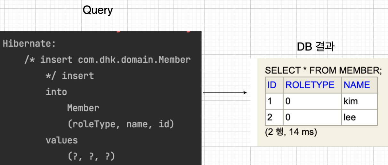
Task: Select the '(roleType, name, id)' column list
Action: click(121, 124)
